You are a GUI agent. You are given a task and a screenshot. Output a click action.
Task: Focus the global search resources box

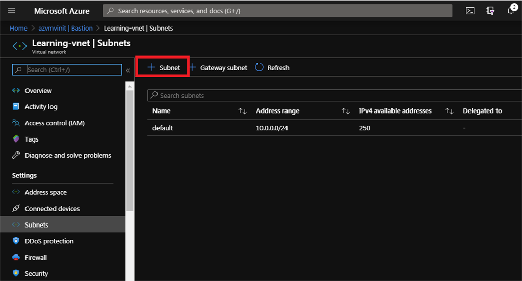click(x=278, y=11)
